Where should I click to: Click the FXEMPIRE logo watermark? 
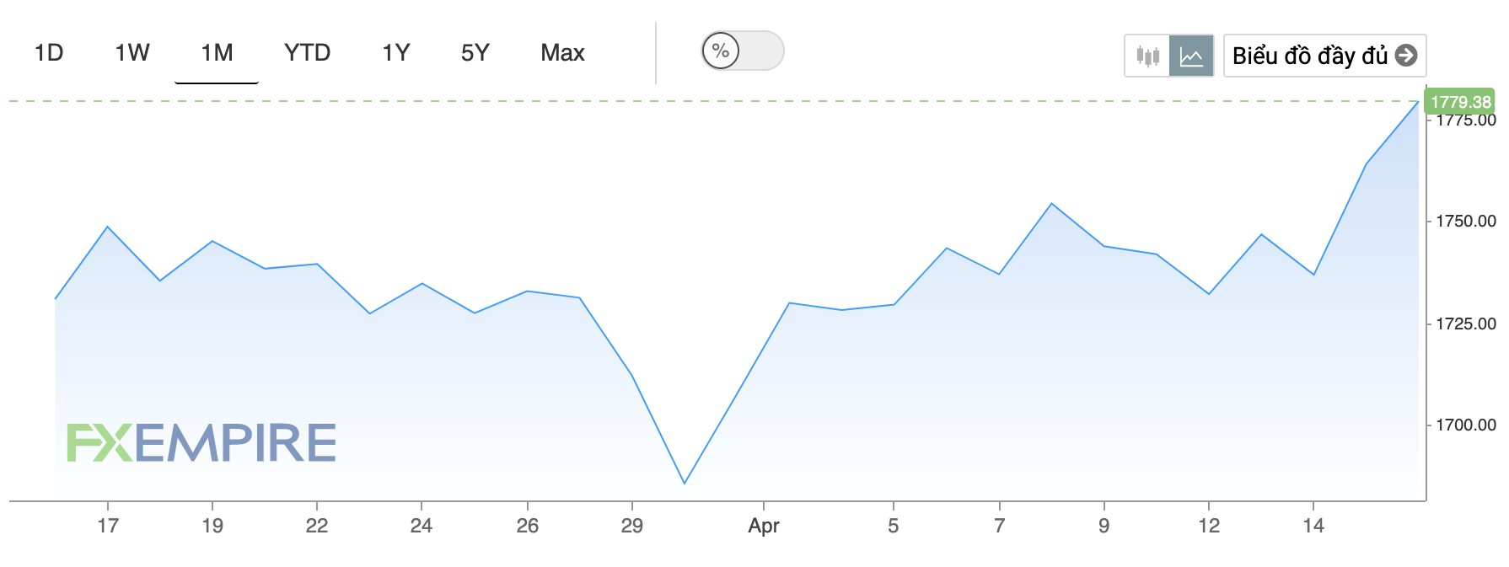click(x=201, y=443)
